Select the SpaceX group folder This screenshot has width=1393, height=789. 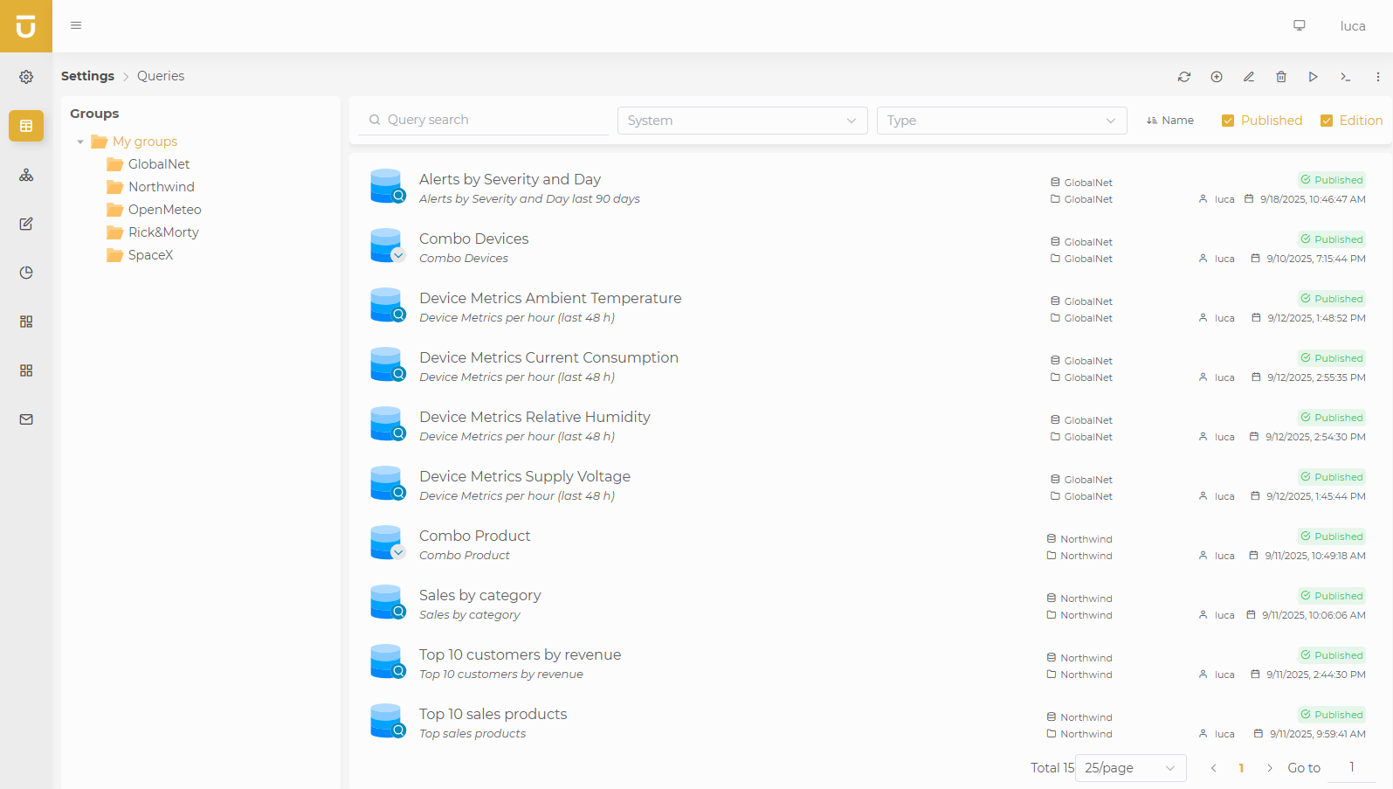[x=150, y=255]
